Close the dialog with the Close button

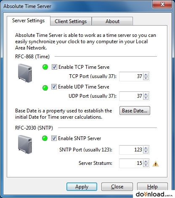pyautogui.click(x=117, y=187)
